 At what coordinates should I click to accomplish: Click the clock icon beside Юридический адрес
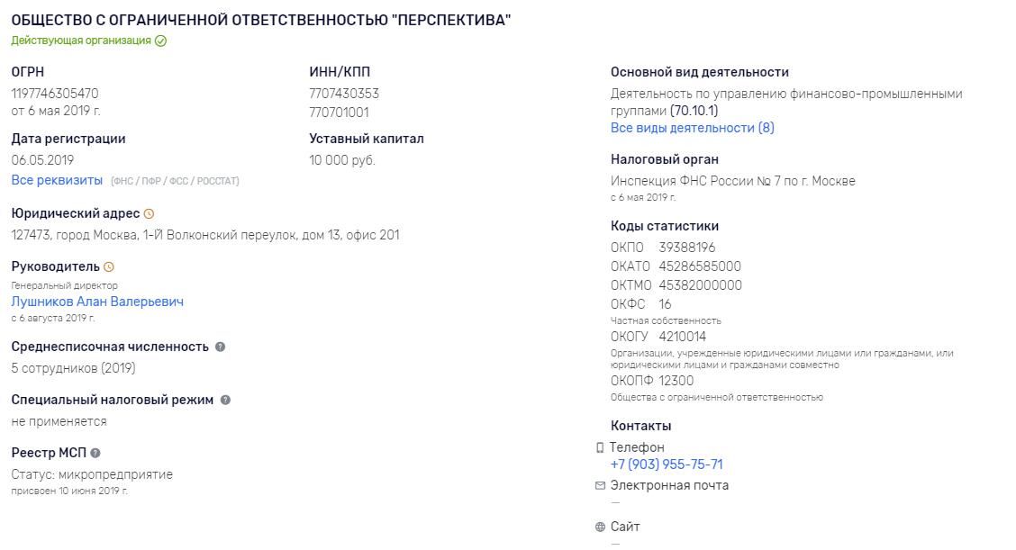tap(149, 213)
